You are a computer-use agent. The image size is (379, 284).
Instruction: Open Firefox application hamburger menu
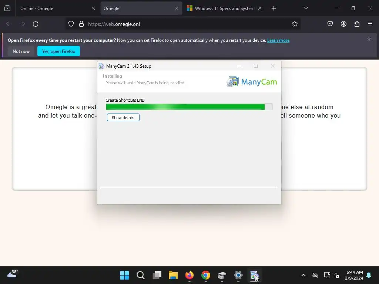[x=370, y=24]
